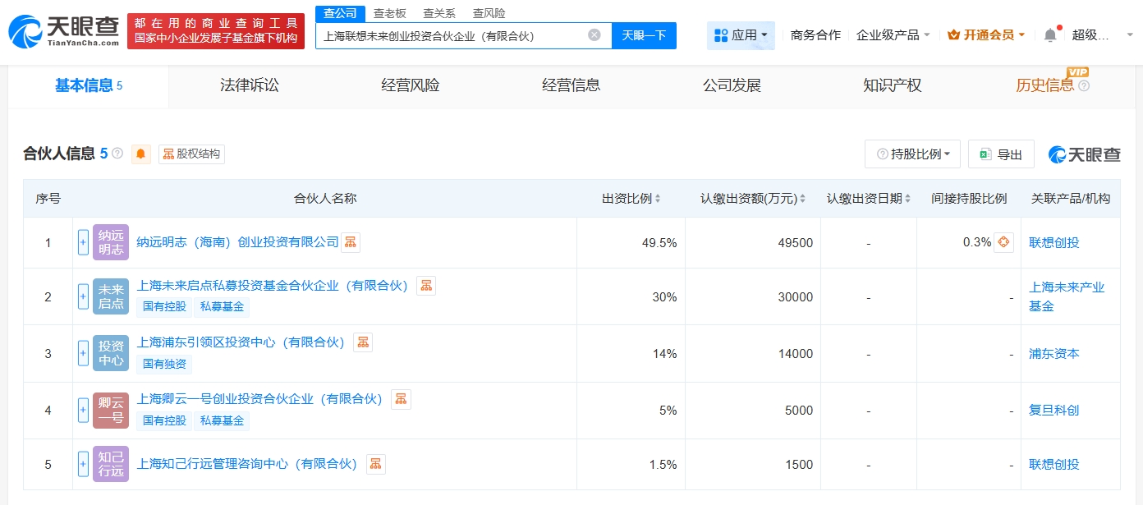Sort by 出资比例 column

pos(631,199)
